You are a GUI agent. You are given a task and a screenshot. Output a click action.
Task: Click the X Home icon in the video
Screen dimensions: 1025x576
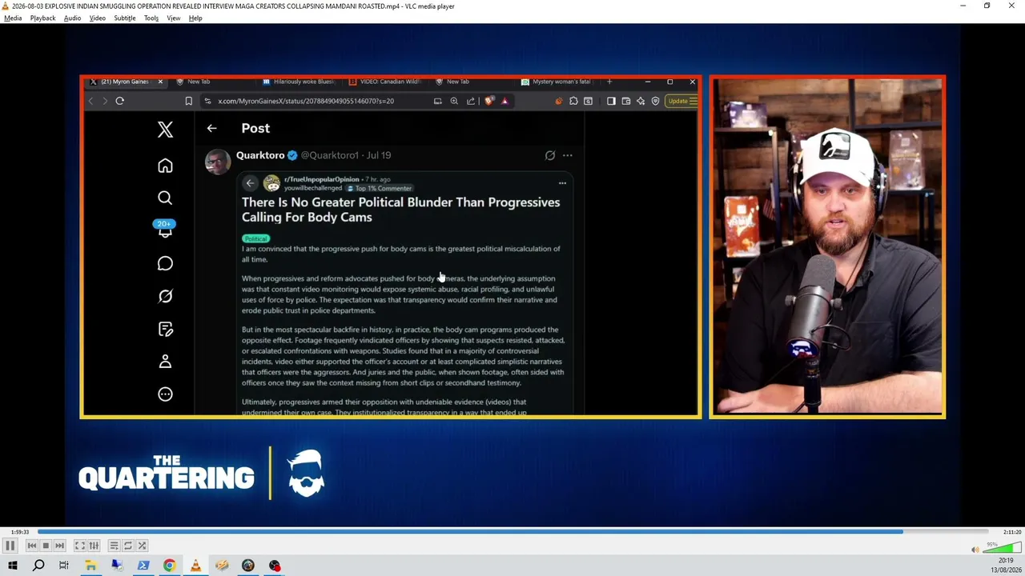tap(165, 166)
